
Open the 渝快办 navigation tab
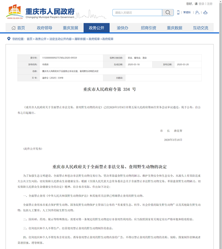tap(122, 28)
